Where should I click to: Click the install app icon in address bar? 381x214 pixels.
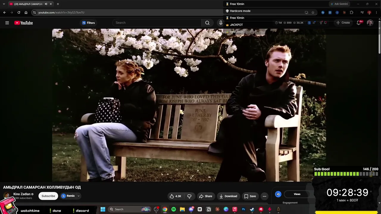[306, 12]
